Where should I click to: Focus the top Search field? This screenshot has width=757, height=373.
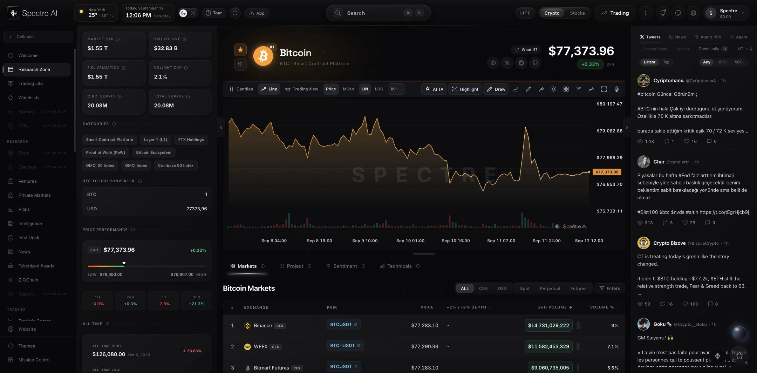point(378,13)
